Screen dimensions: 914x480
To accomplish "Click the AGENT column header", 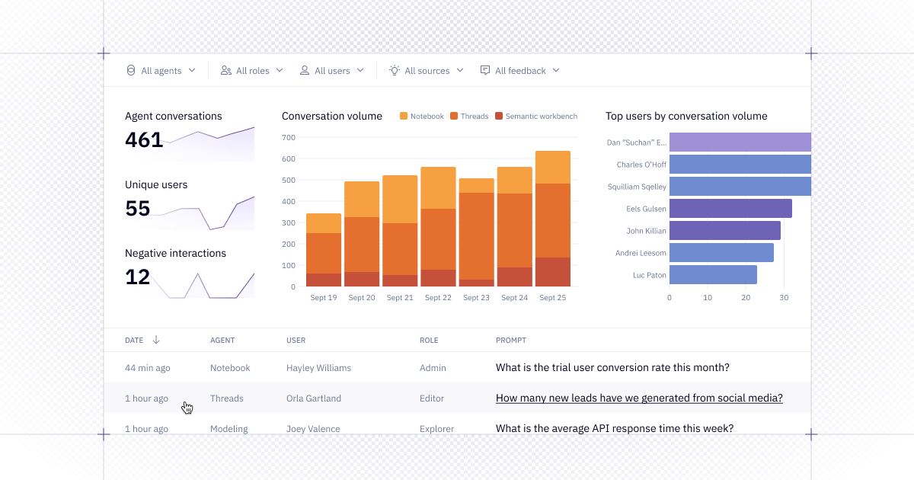I will tap(222, 341).
